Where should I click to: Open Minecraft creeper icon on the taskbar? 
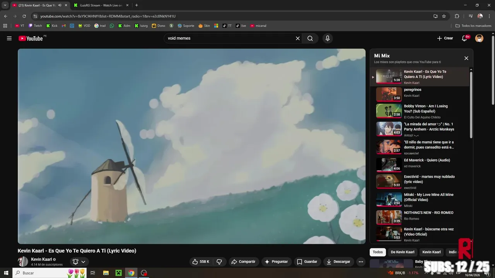click(x=119, y=273)
